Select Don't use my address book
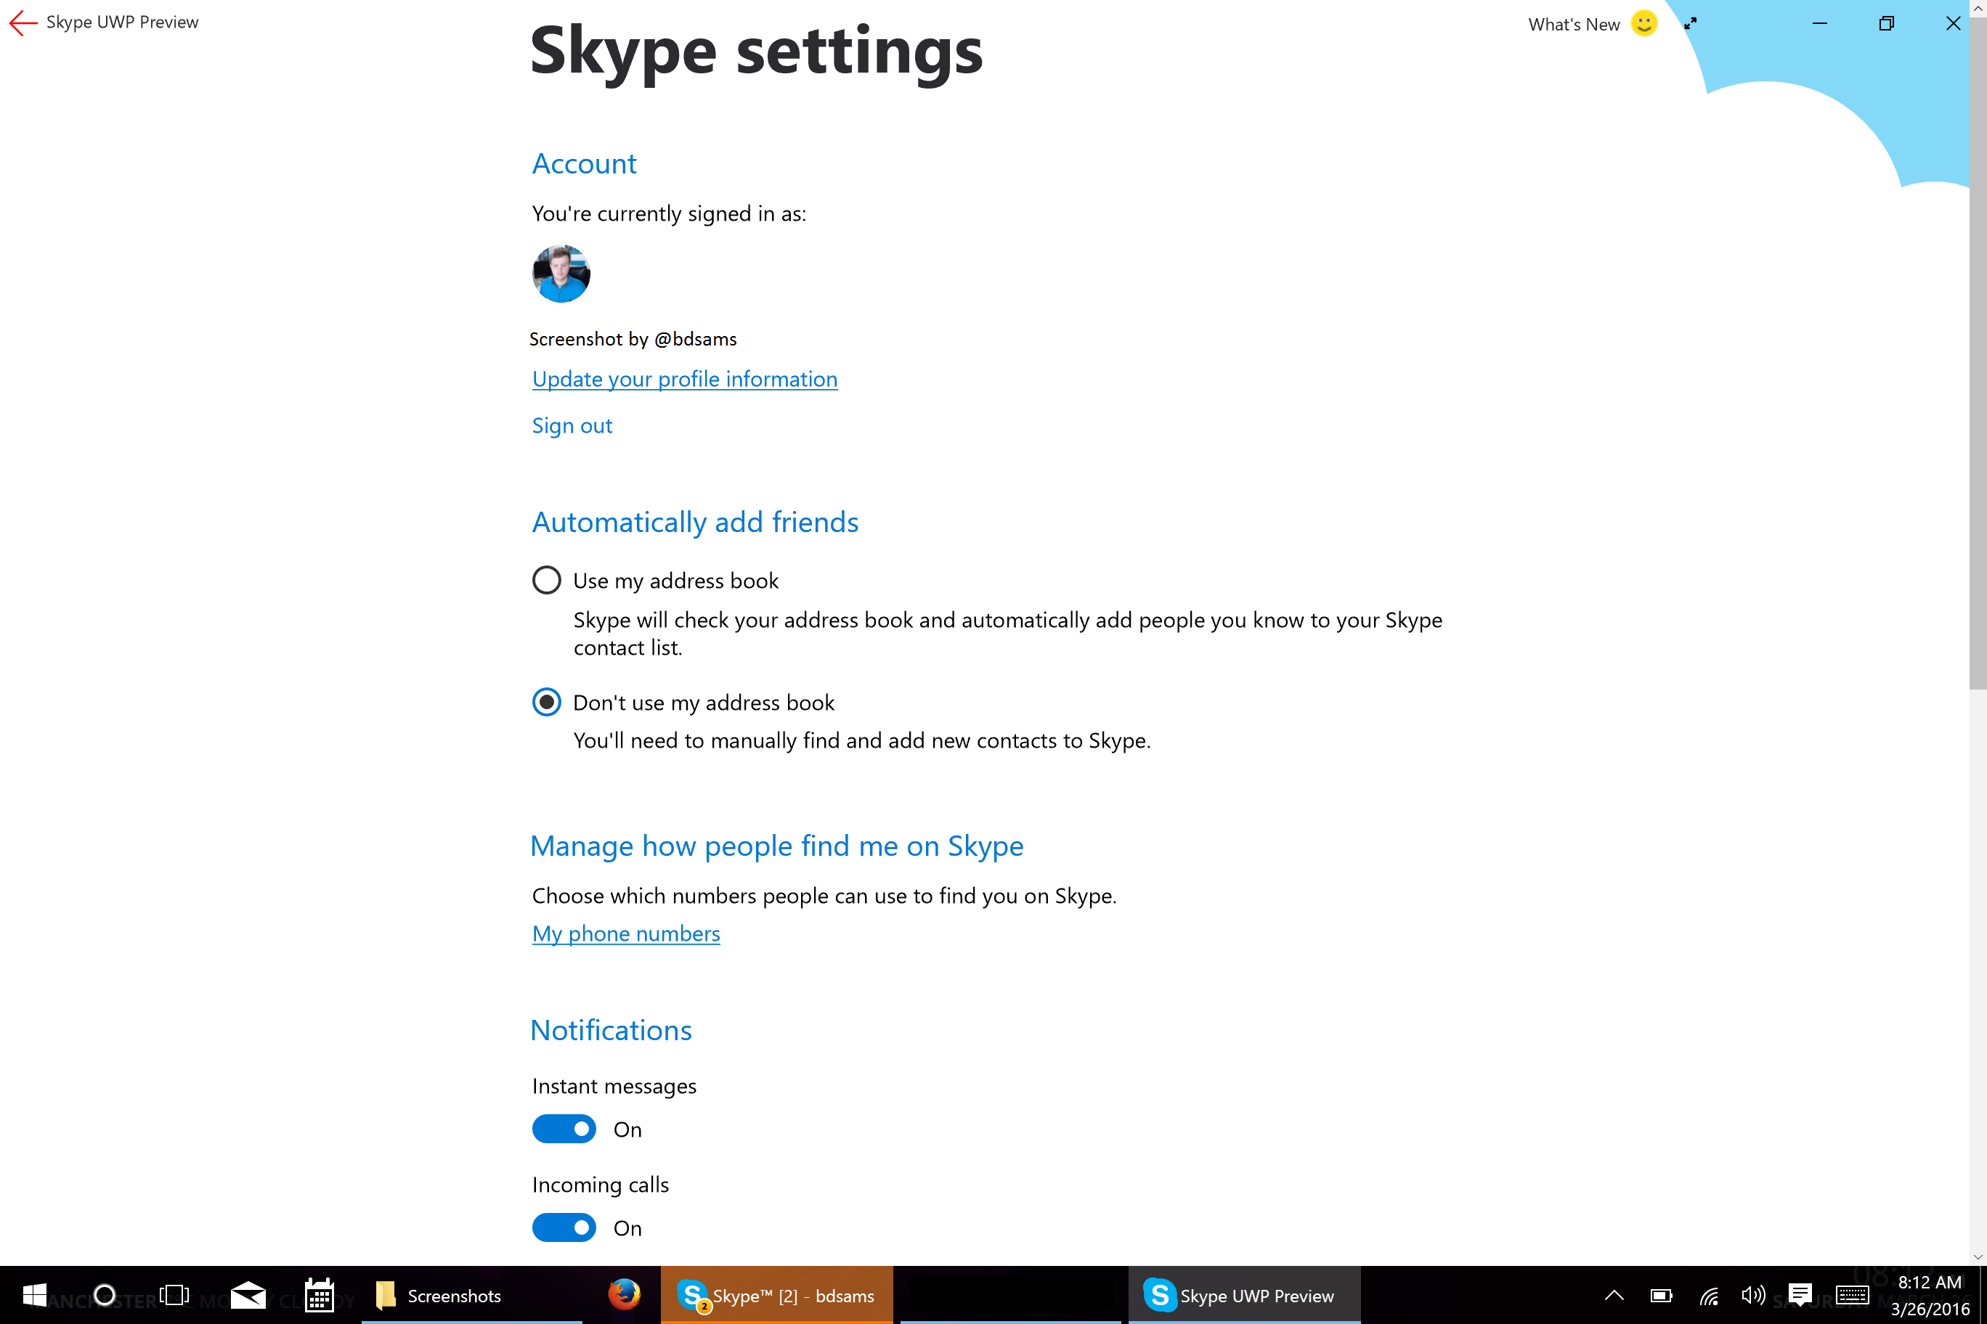Image resolution: width=1987 pixels, height=1324 pixels. [547, 702]
